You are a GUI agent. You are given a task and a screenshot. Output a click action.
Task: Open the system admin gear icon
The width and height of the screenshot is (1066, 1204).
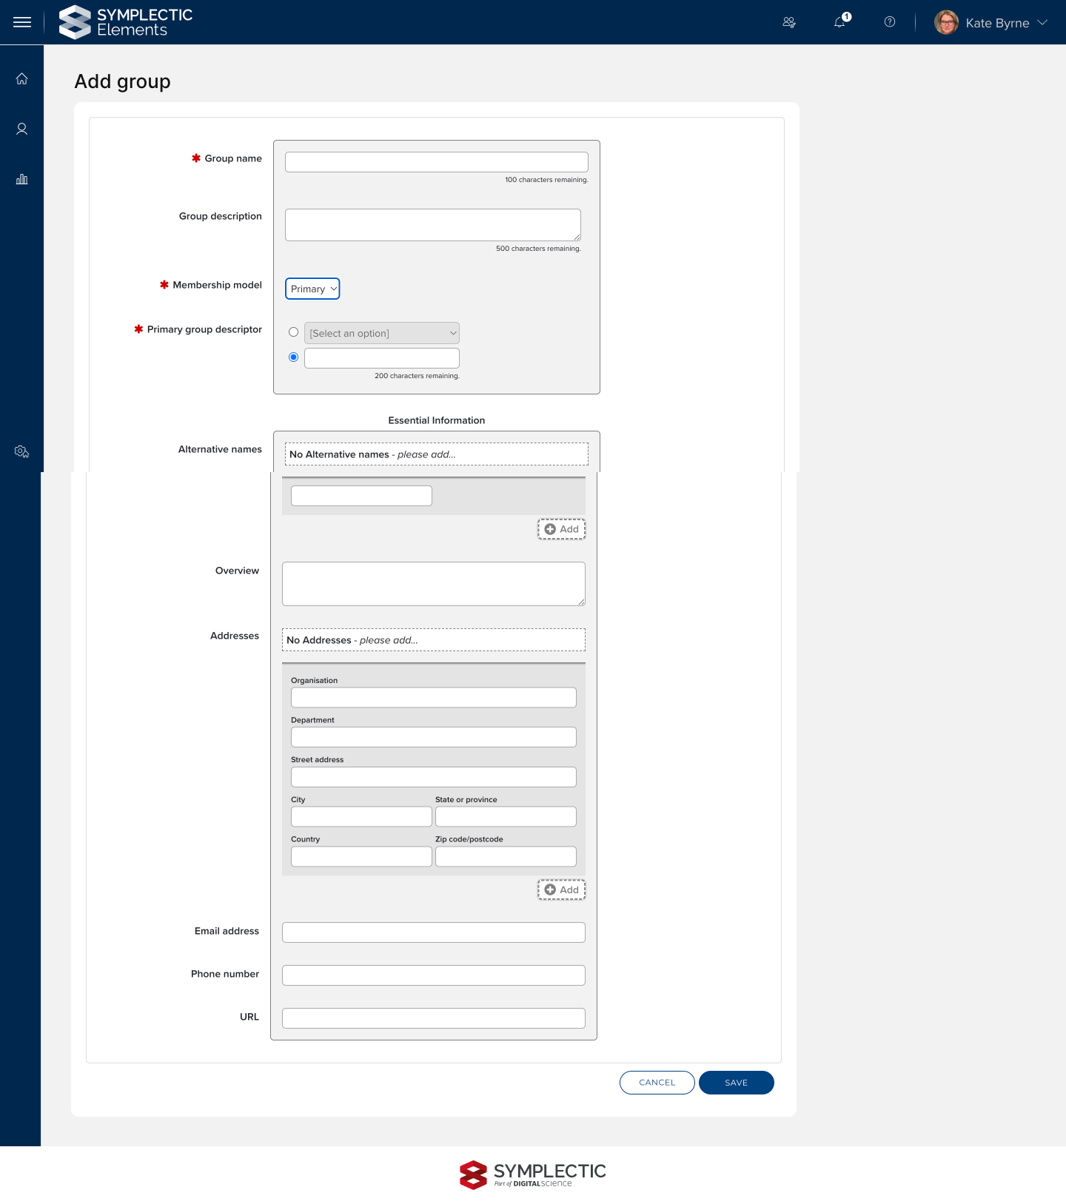click(22, 451)
